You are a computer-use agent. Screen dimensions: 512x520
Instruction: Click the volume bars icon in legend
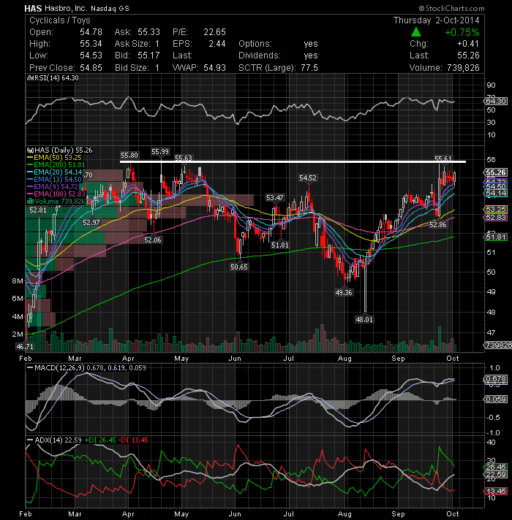pos(30,201)
